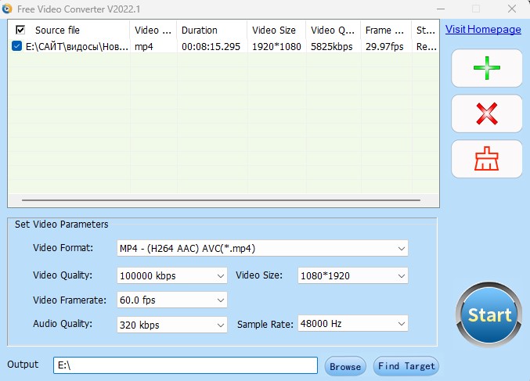Click the green plus add file icon
Image resolution: width=530 pixels, height=381 pixels.
click(487, 68)
